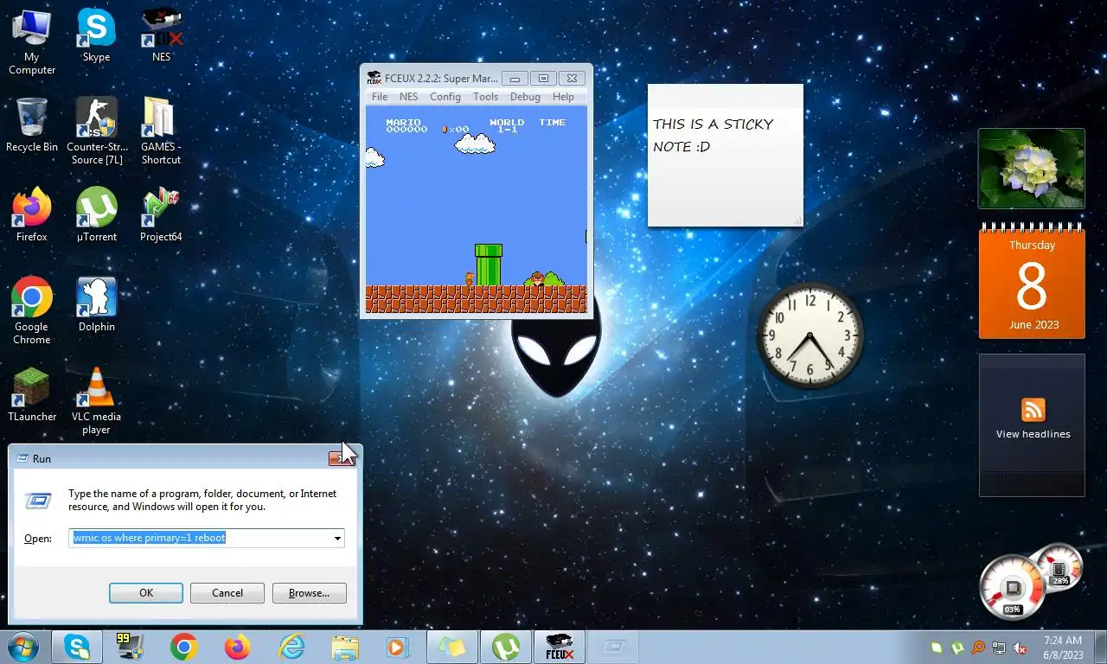This screenshot has height=664, width=1107.
Task: Click Cancel in the Run dialog
Action: tap(227, 593)
